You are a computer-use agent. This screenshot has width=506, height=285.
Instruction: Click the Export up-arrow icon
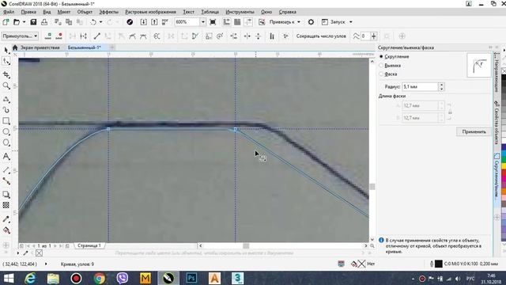pyautogui.click(x=154, y=22)
